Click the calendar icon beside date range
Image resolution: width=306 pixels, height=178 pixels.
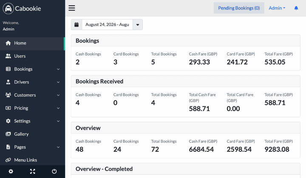[76, 25]
